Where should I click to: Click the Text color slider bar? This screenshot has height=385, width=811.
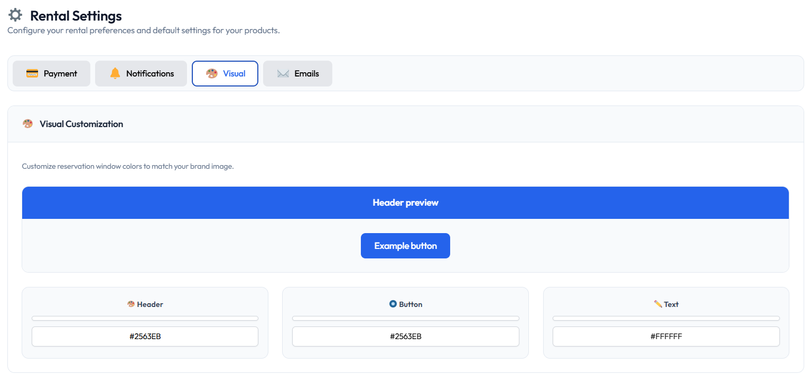(x=666, y=318)
